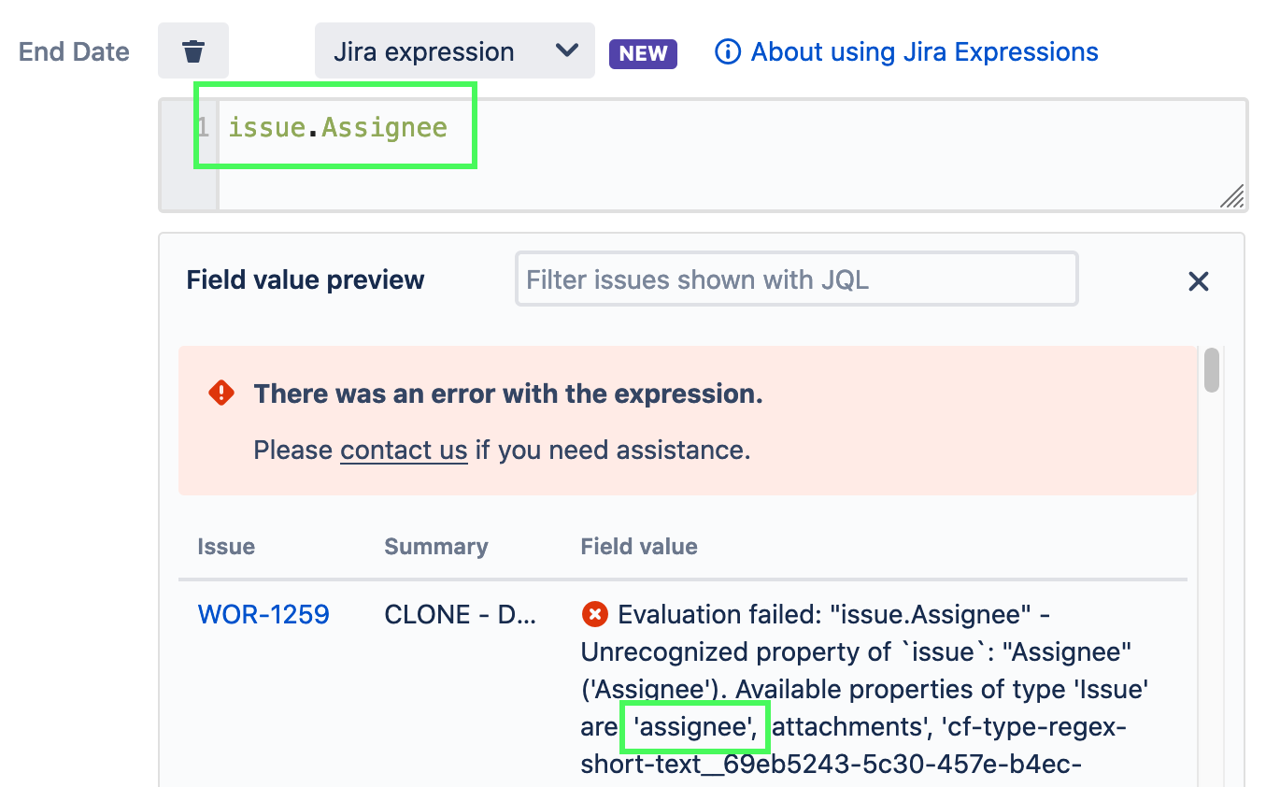Click the resize handle below the expression editor

click(x=1233, y=196)
